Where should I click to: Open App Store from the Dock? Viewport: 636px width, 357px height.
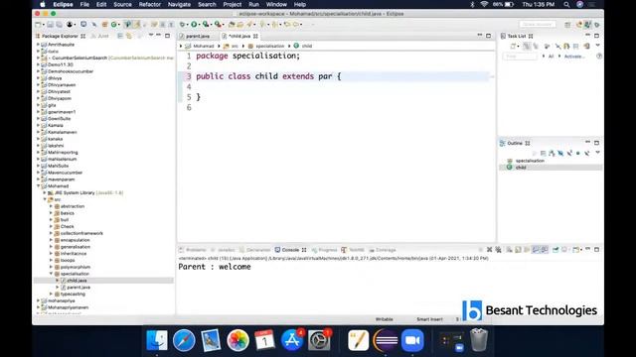point(291,340)
